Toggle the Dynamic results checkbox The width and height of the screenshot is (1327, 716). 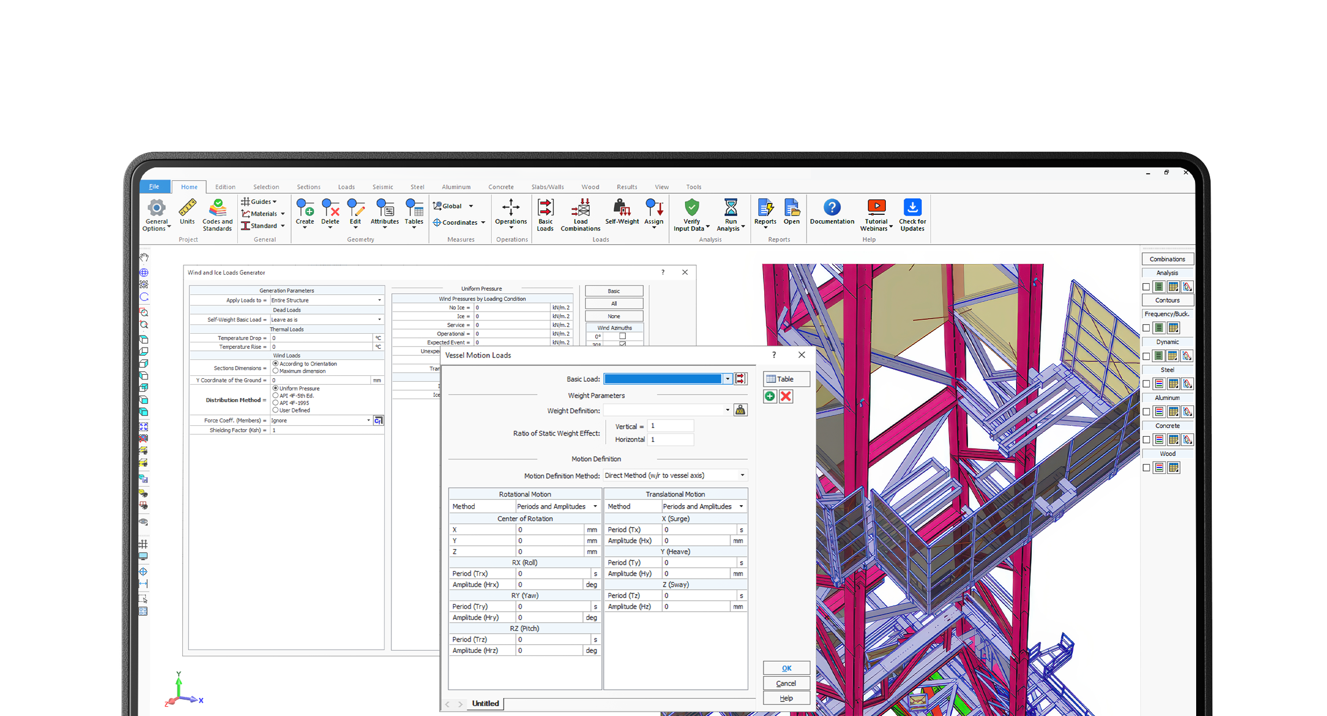click(x=1146, y=356)
